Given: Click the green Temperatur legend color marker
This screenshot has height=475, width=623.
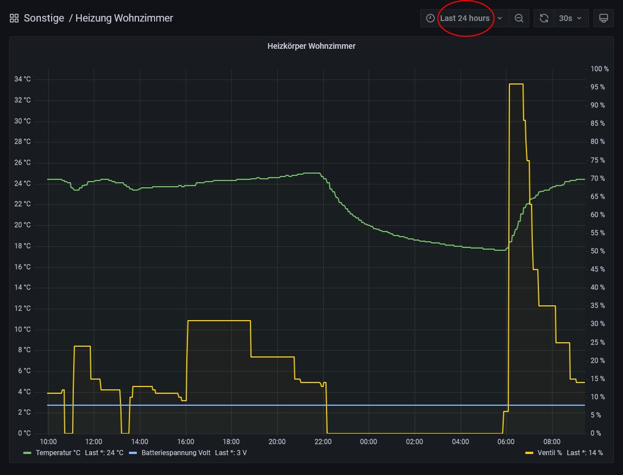Looking at the screenshot, I should pyautogui.click(x=27, y=453).
